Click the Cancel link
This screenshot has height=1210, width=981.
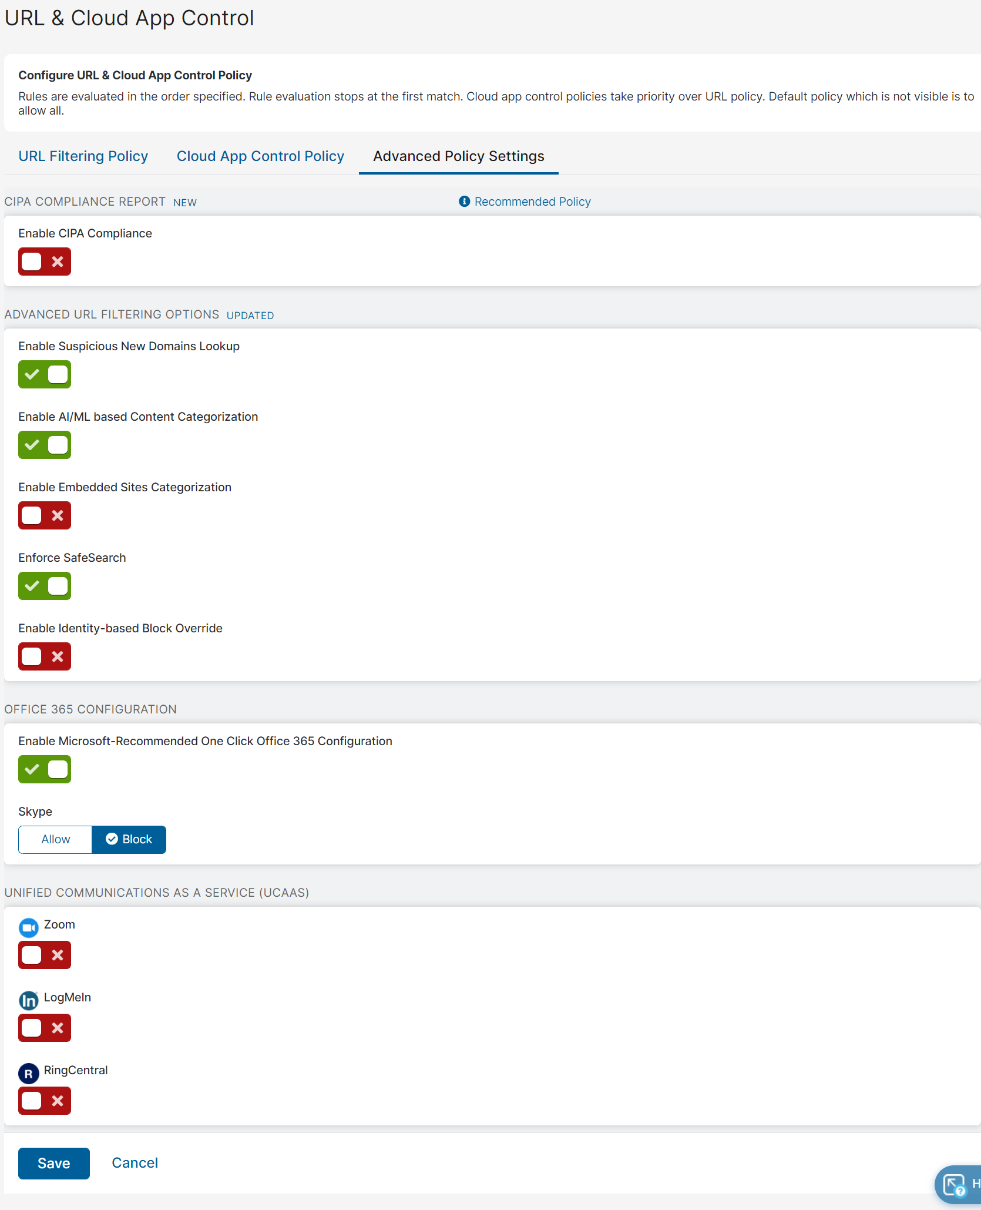[135, 1163]
